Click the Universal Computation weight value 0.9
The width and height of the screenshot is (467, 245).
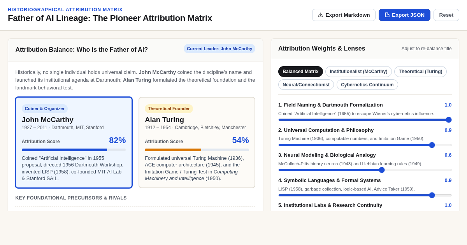[x=448, y=130]
